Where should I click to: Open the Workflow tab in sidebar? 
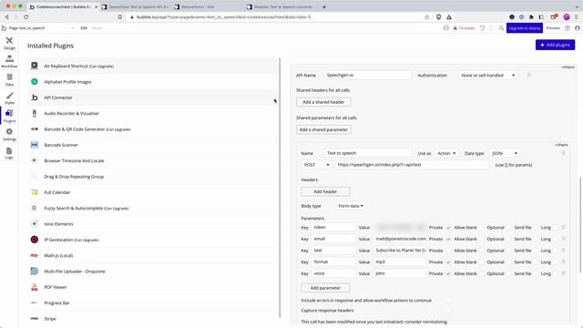point(9,61)
